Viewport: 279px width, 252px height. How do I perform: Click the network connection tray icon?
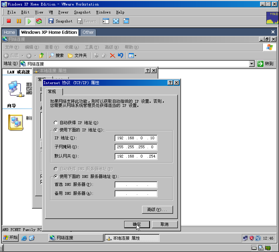point(245,238)
